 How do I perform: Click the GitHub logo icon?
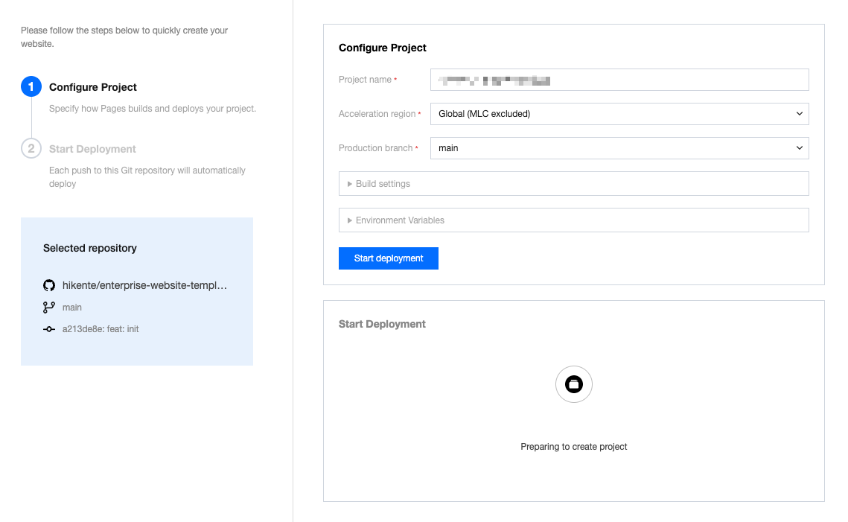(x=49, y=285)
